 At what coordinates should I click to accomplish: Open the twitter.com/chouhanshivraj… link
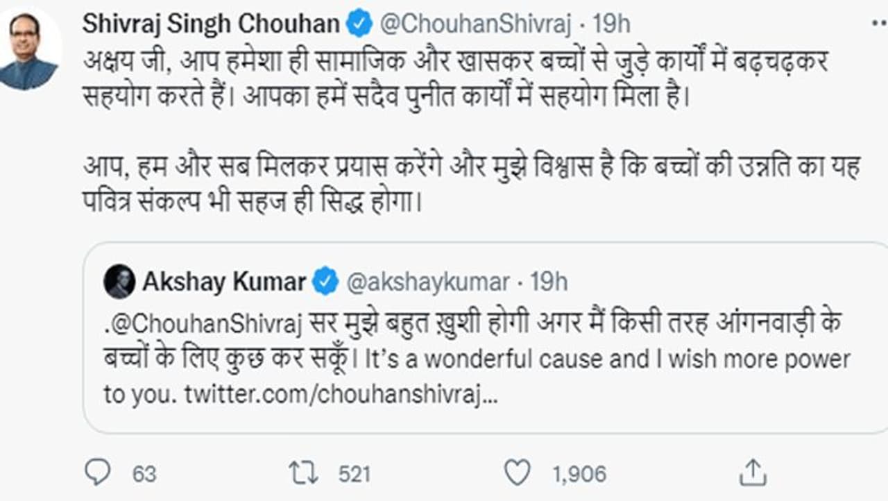click(340, 393)
